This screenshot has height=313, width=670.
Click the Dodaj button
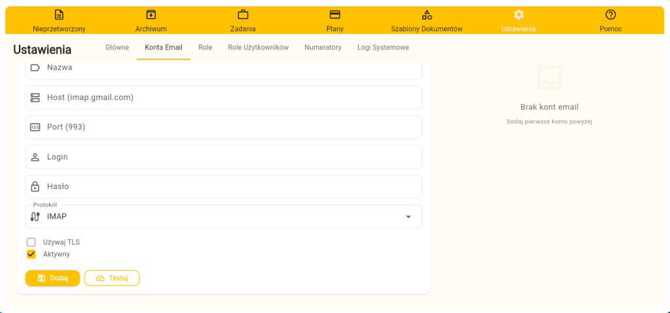tap(52, 278)
